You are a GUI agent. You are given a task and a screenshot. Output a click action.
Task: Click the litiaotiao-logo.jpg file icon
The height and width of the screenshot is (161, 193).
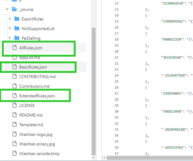pyautogui.click(x=14, y=134)
